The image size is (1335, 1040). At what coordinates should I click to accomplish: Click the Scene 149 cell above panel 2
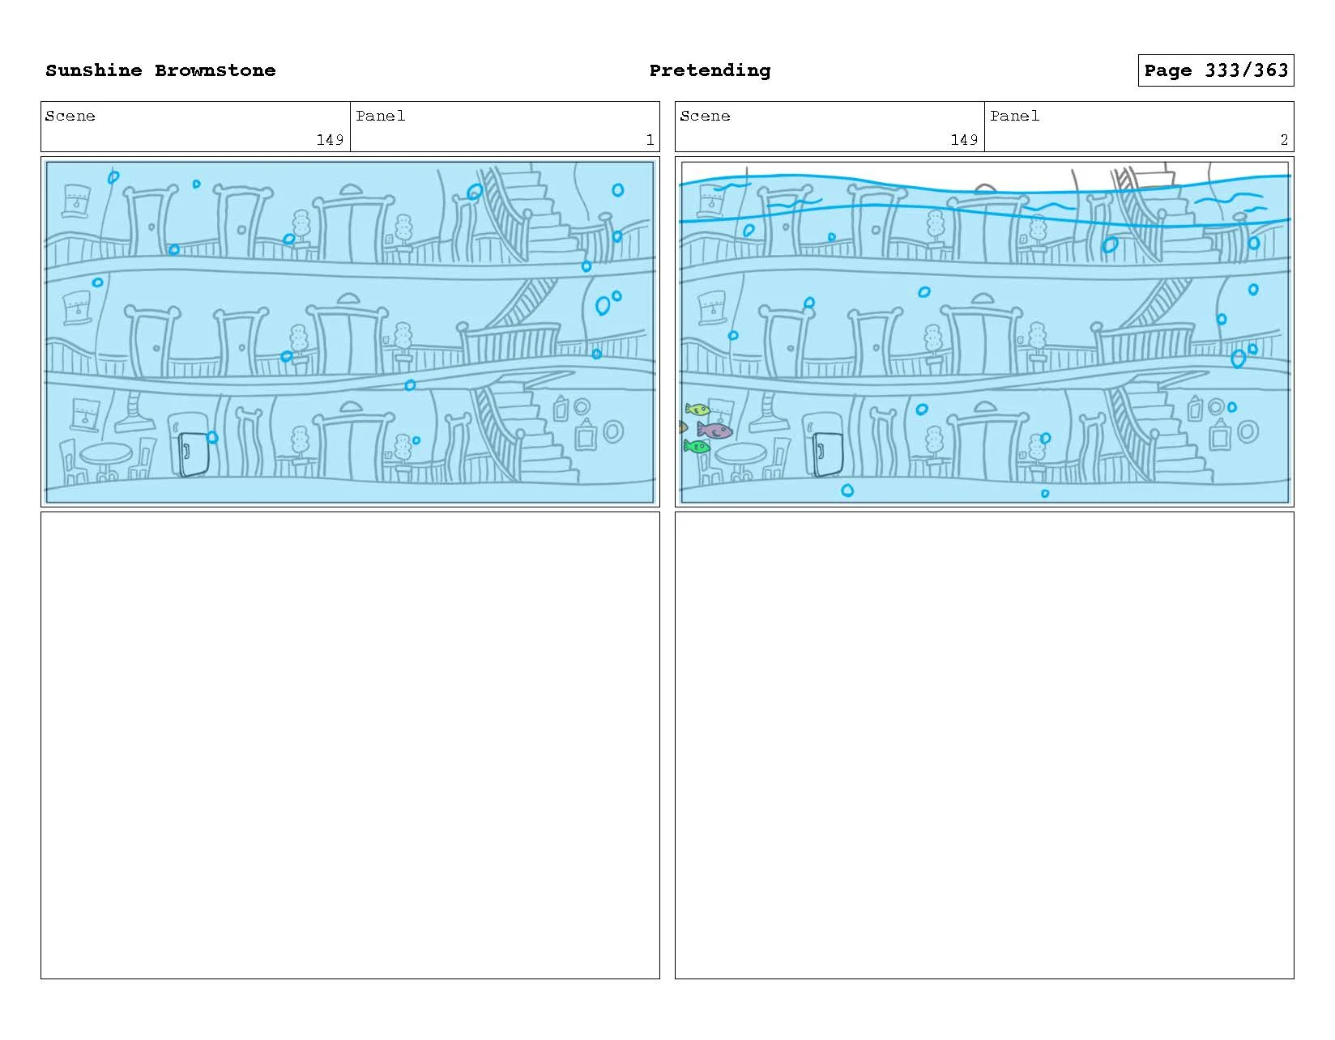[830, 127]
